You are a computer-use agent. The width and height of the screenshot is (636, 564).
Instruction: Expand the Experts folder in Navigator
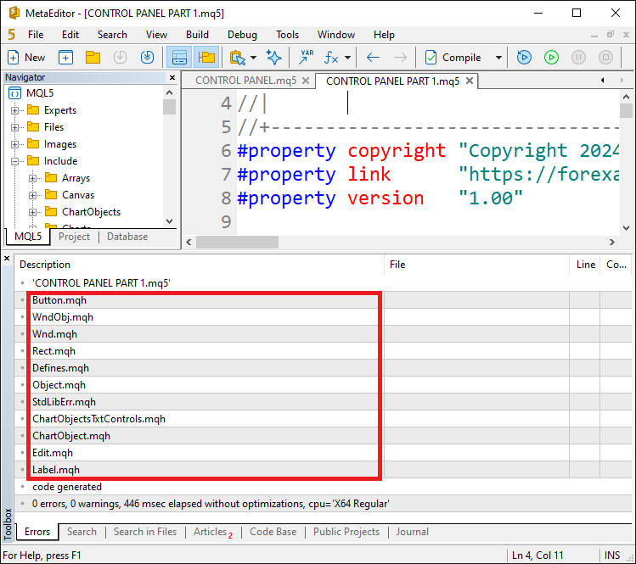[x=15, y=110]
